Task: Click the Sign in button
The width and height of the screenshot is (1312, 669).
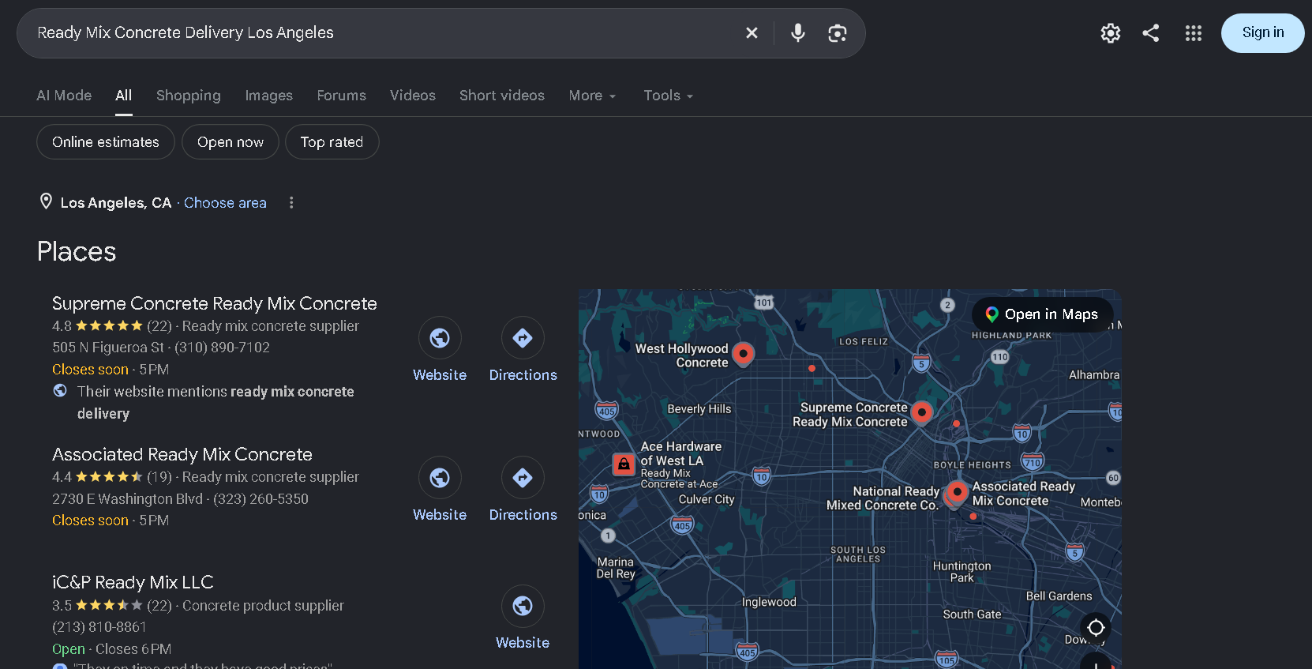Action: (1263, 33)
